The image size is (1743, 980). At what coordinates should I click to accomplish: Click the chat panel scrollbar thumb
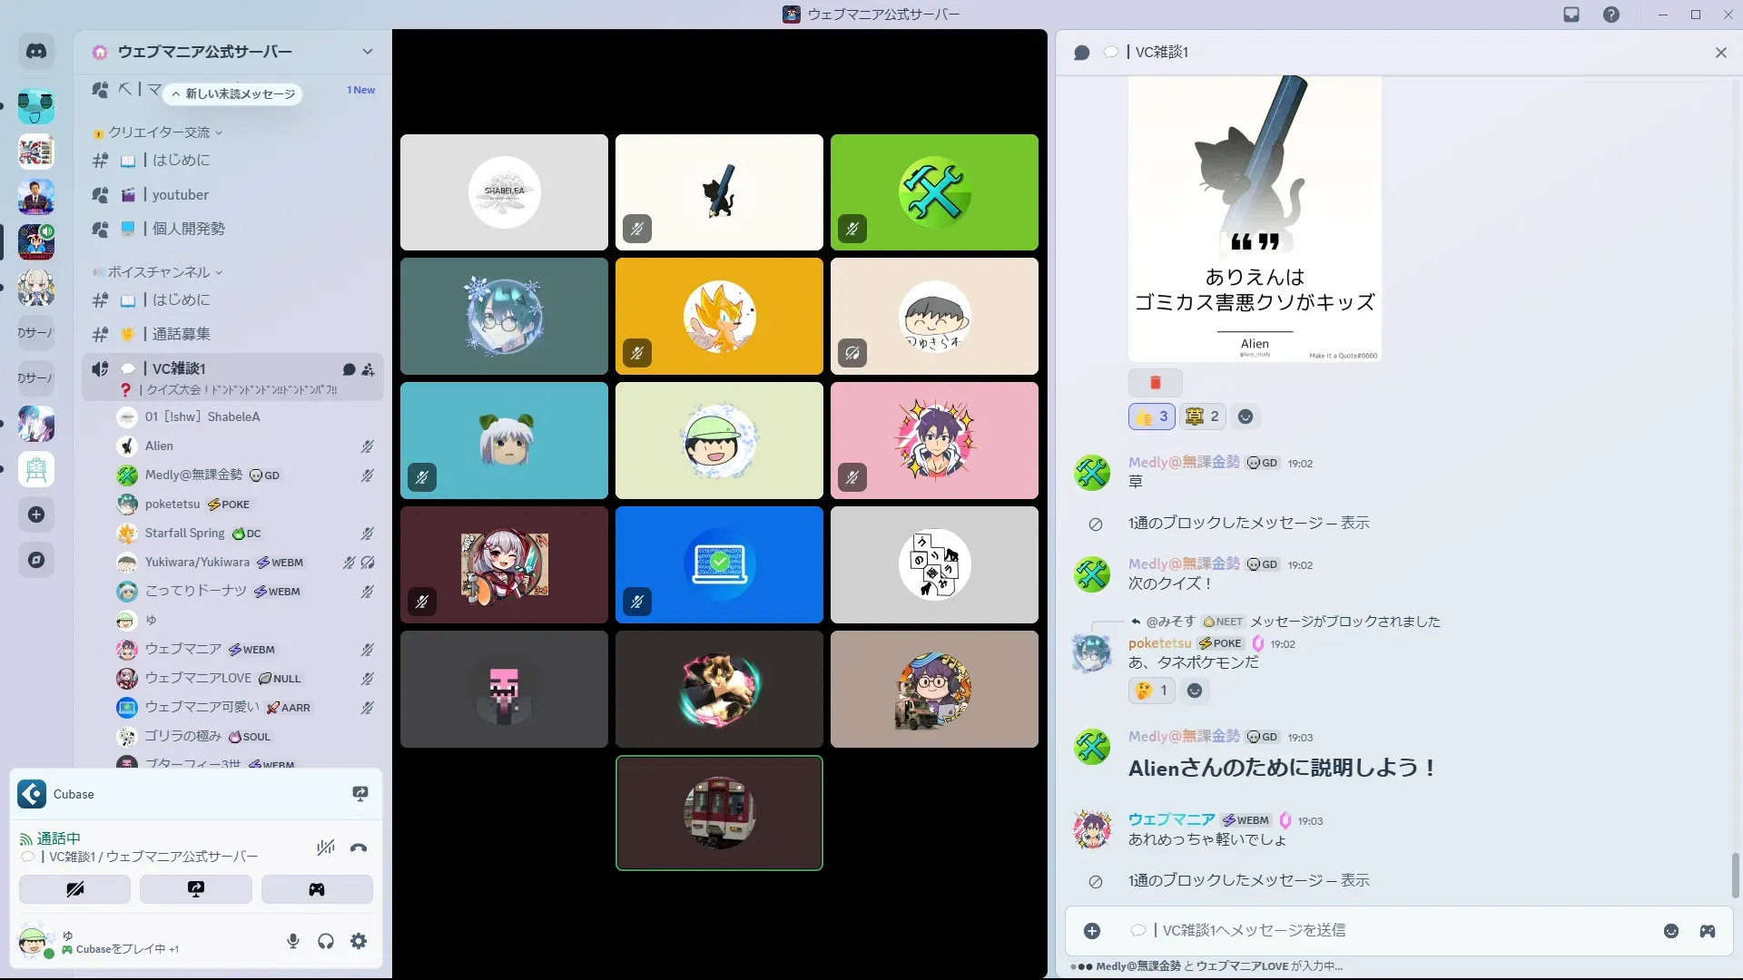point(1736,875)
